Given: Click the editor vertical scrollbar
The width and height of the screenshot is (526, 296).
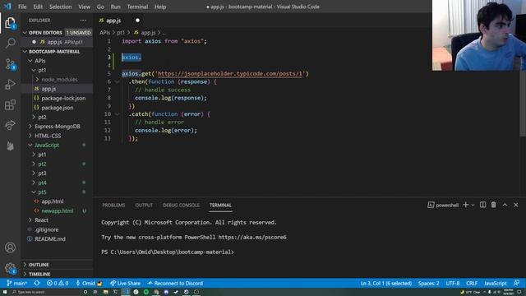Looking at the screenshot, I should [x=523, y=104].
